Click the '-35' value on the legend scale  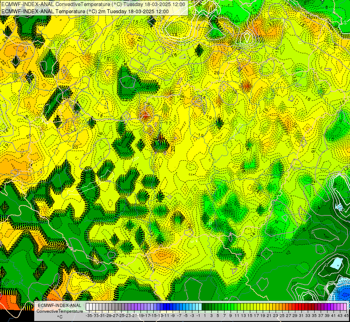[89, 315]
